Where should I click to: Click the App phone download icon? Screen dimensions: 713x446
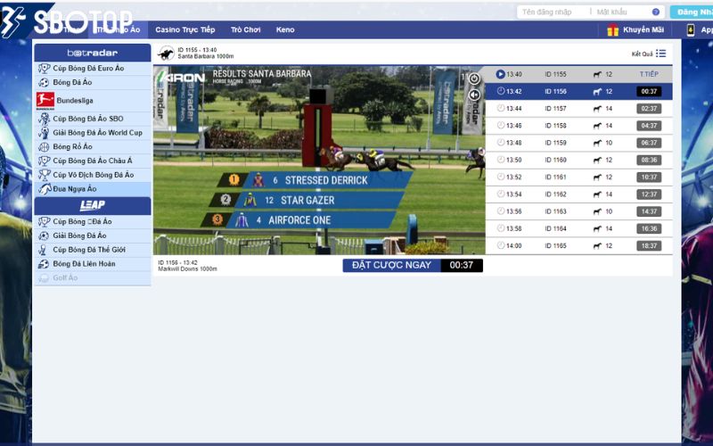[691, 30]
